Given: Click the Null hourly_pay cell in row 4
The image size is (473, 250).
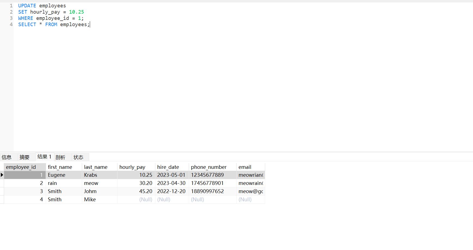Looking at the screenshot, I should coord(146,199).
